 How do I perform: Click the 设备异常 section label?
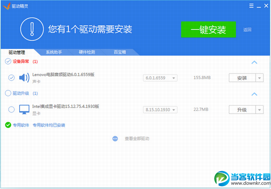[21, 61]
